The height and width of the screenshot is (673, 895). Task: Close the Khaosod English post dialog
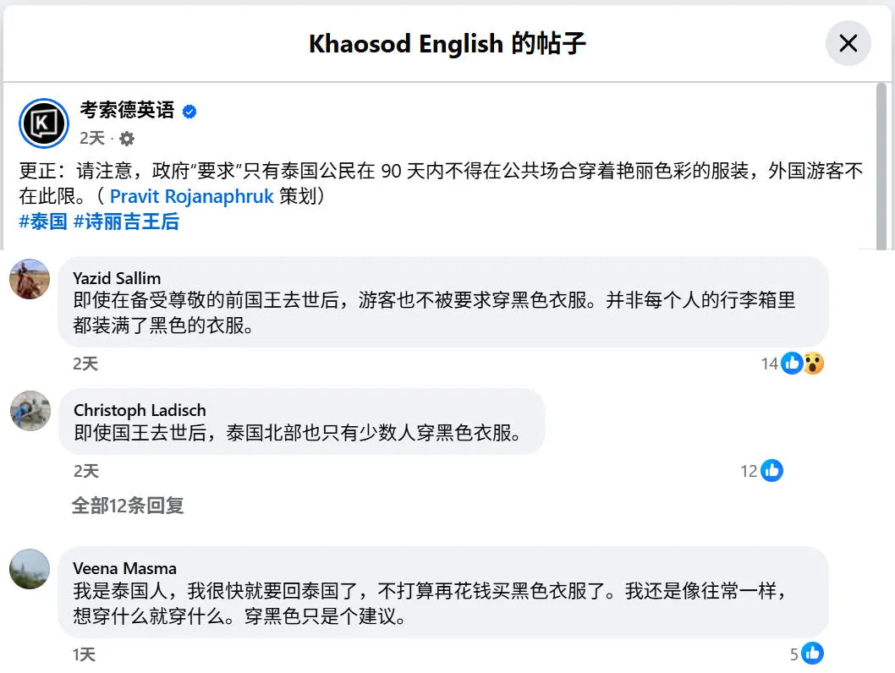pos(848,43)
